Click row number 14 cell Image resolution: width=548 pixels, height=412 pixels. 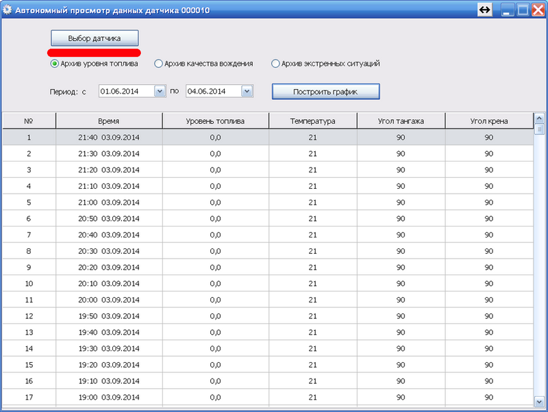[x=29, y=348]
